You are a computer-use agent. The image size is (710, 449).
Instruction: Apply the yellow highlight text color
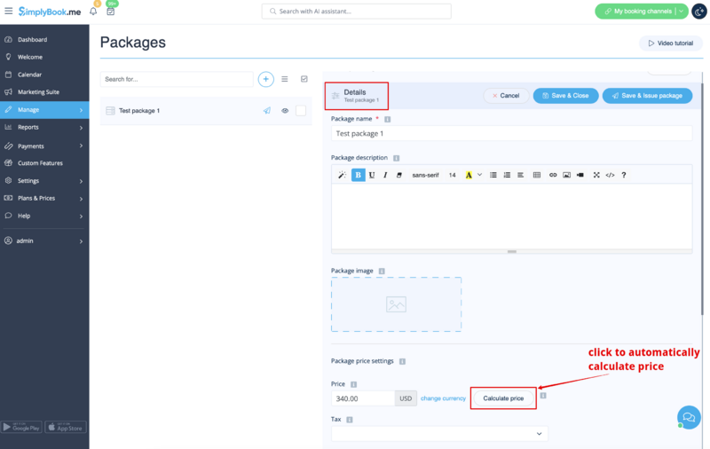pos(469,175)
